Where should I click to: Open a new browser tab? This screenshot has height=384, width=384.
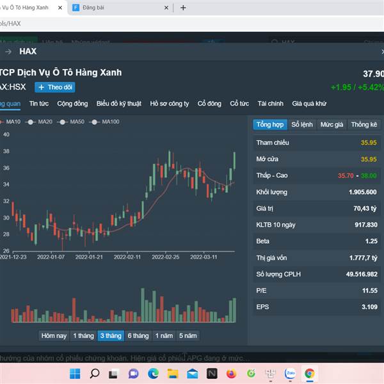pyautogui.click(x=183, y=8)
